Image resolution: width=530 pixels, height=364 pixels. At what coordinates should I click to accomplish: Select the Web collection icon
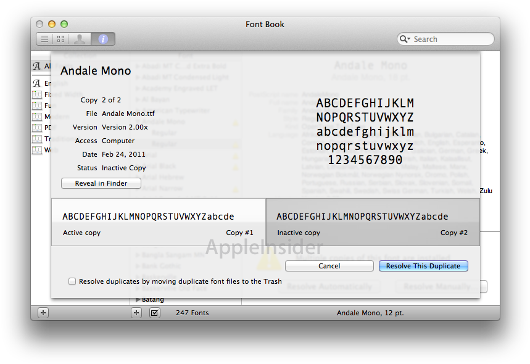pos(37,150)
